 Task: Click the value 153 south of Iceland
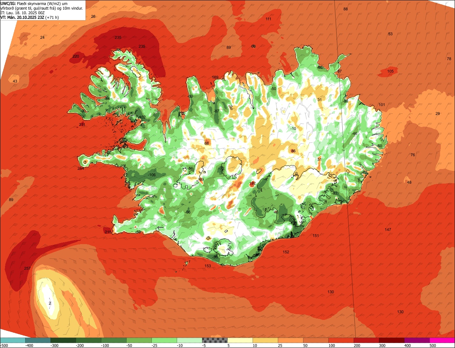(208, 266)
